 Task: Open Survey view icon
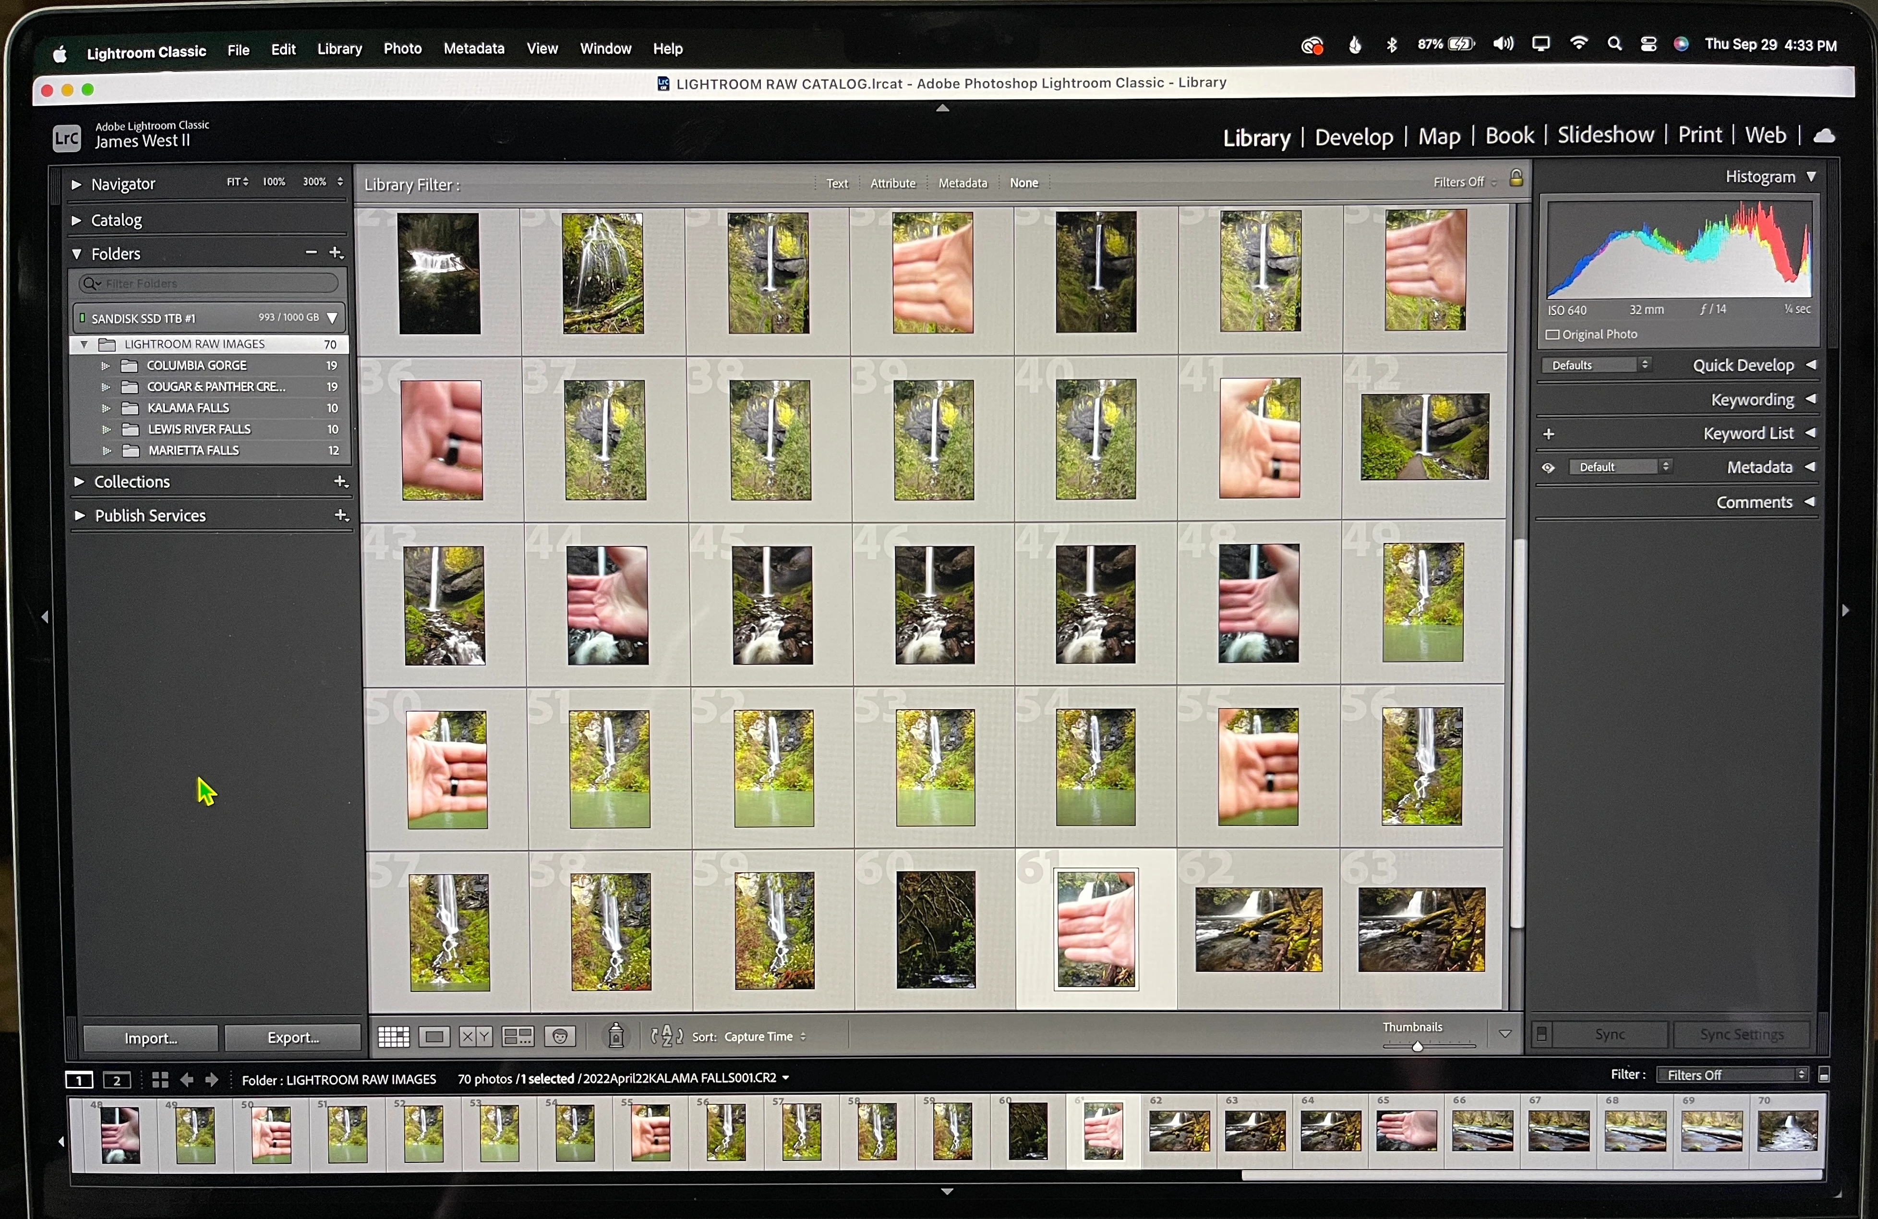click(518, 1037)
